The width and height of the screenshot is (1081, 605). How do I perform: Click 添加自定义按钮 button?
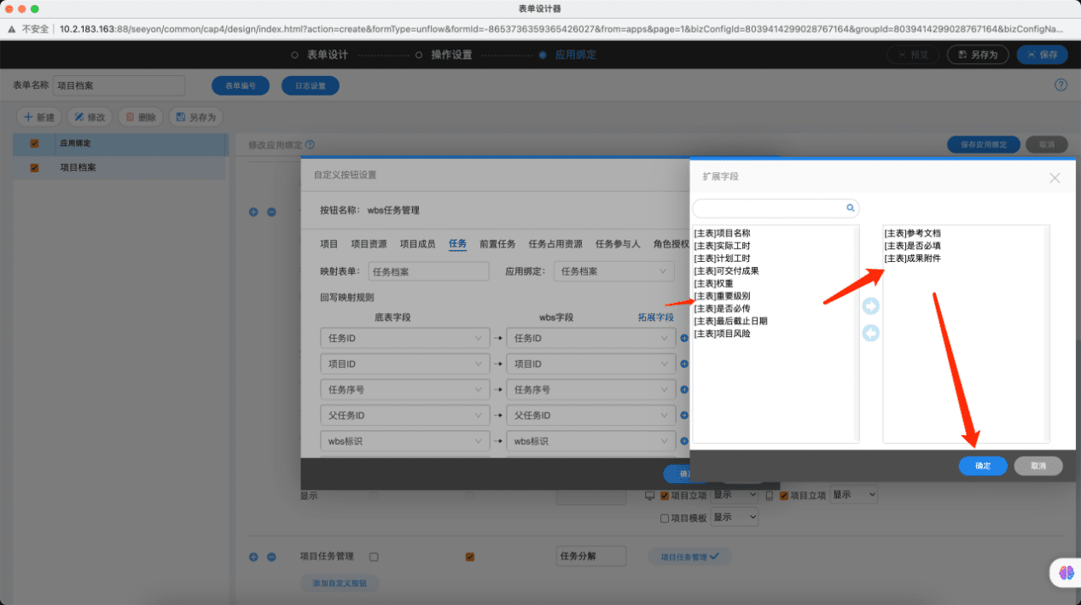(x=339, y=584)
